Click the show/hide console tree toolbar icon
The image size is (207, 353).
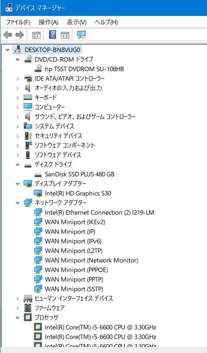click(x=36, y=35)
